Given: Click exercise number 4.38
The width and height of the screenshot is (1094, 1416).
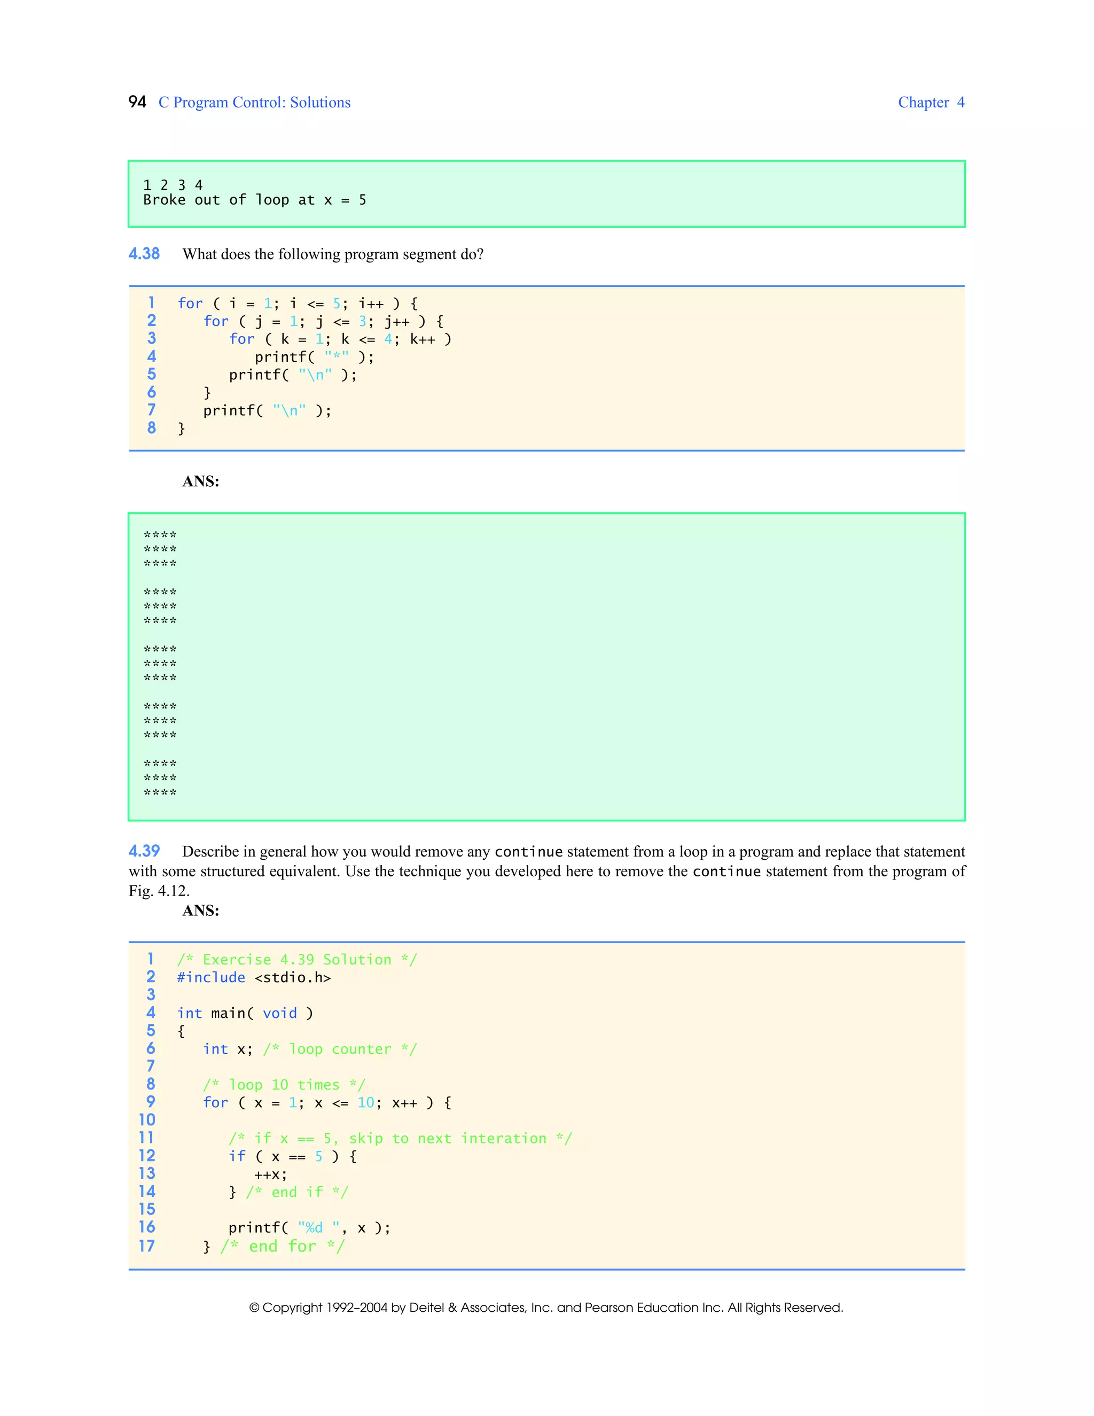Looking at the screenshot, I should coord(144,253).
